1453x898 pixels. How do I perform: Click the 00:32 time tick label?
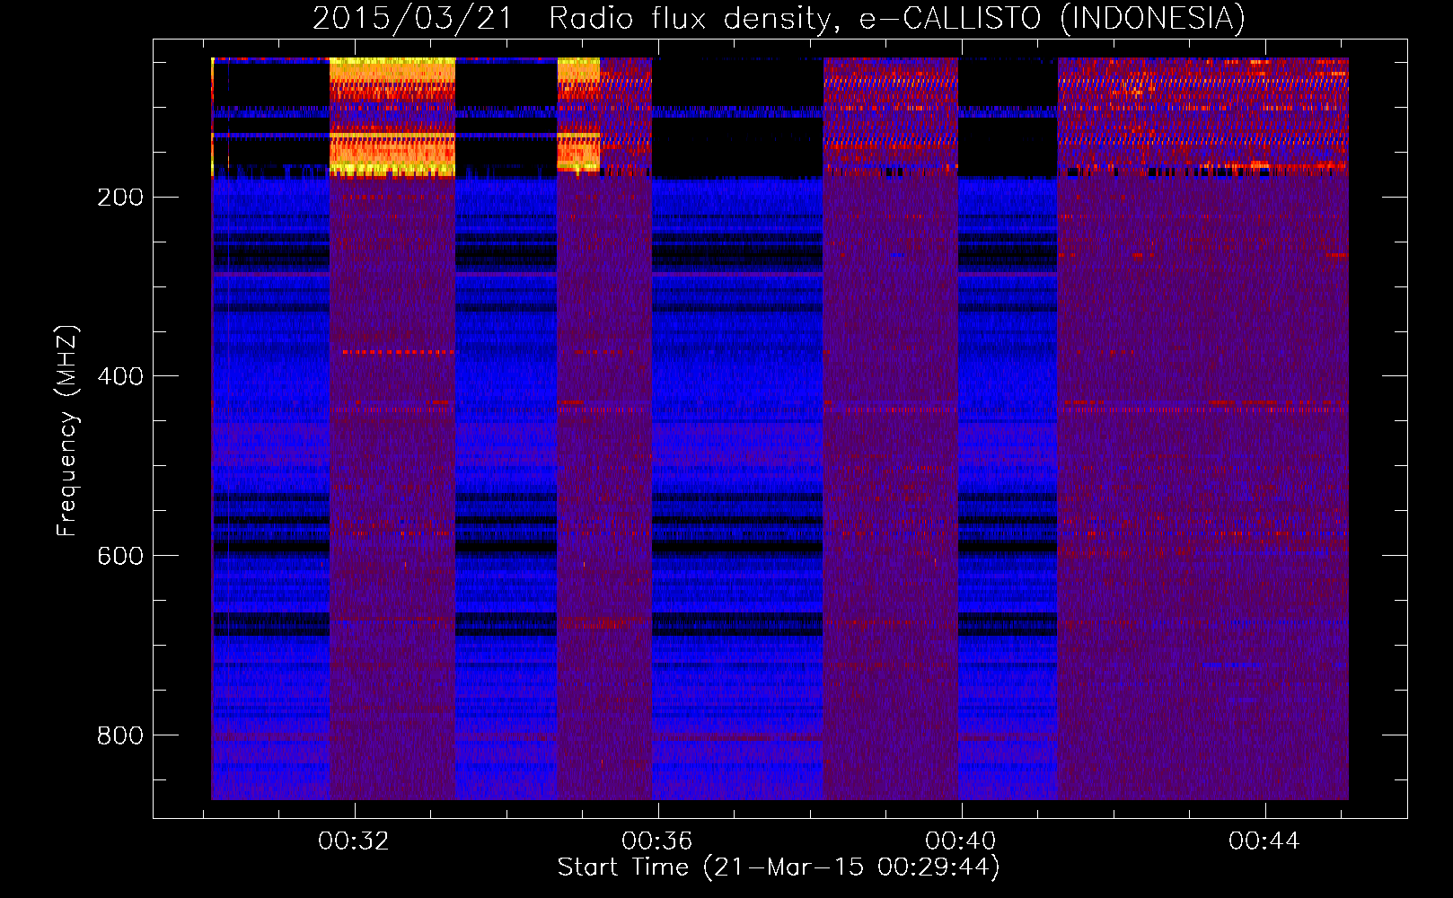[354, 841]
